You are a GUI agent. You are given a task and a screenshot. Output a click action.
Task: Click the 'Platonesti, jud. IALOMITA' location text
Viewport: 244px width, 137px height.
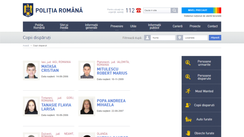click(113, 63)
